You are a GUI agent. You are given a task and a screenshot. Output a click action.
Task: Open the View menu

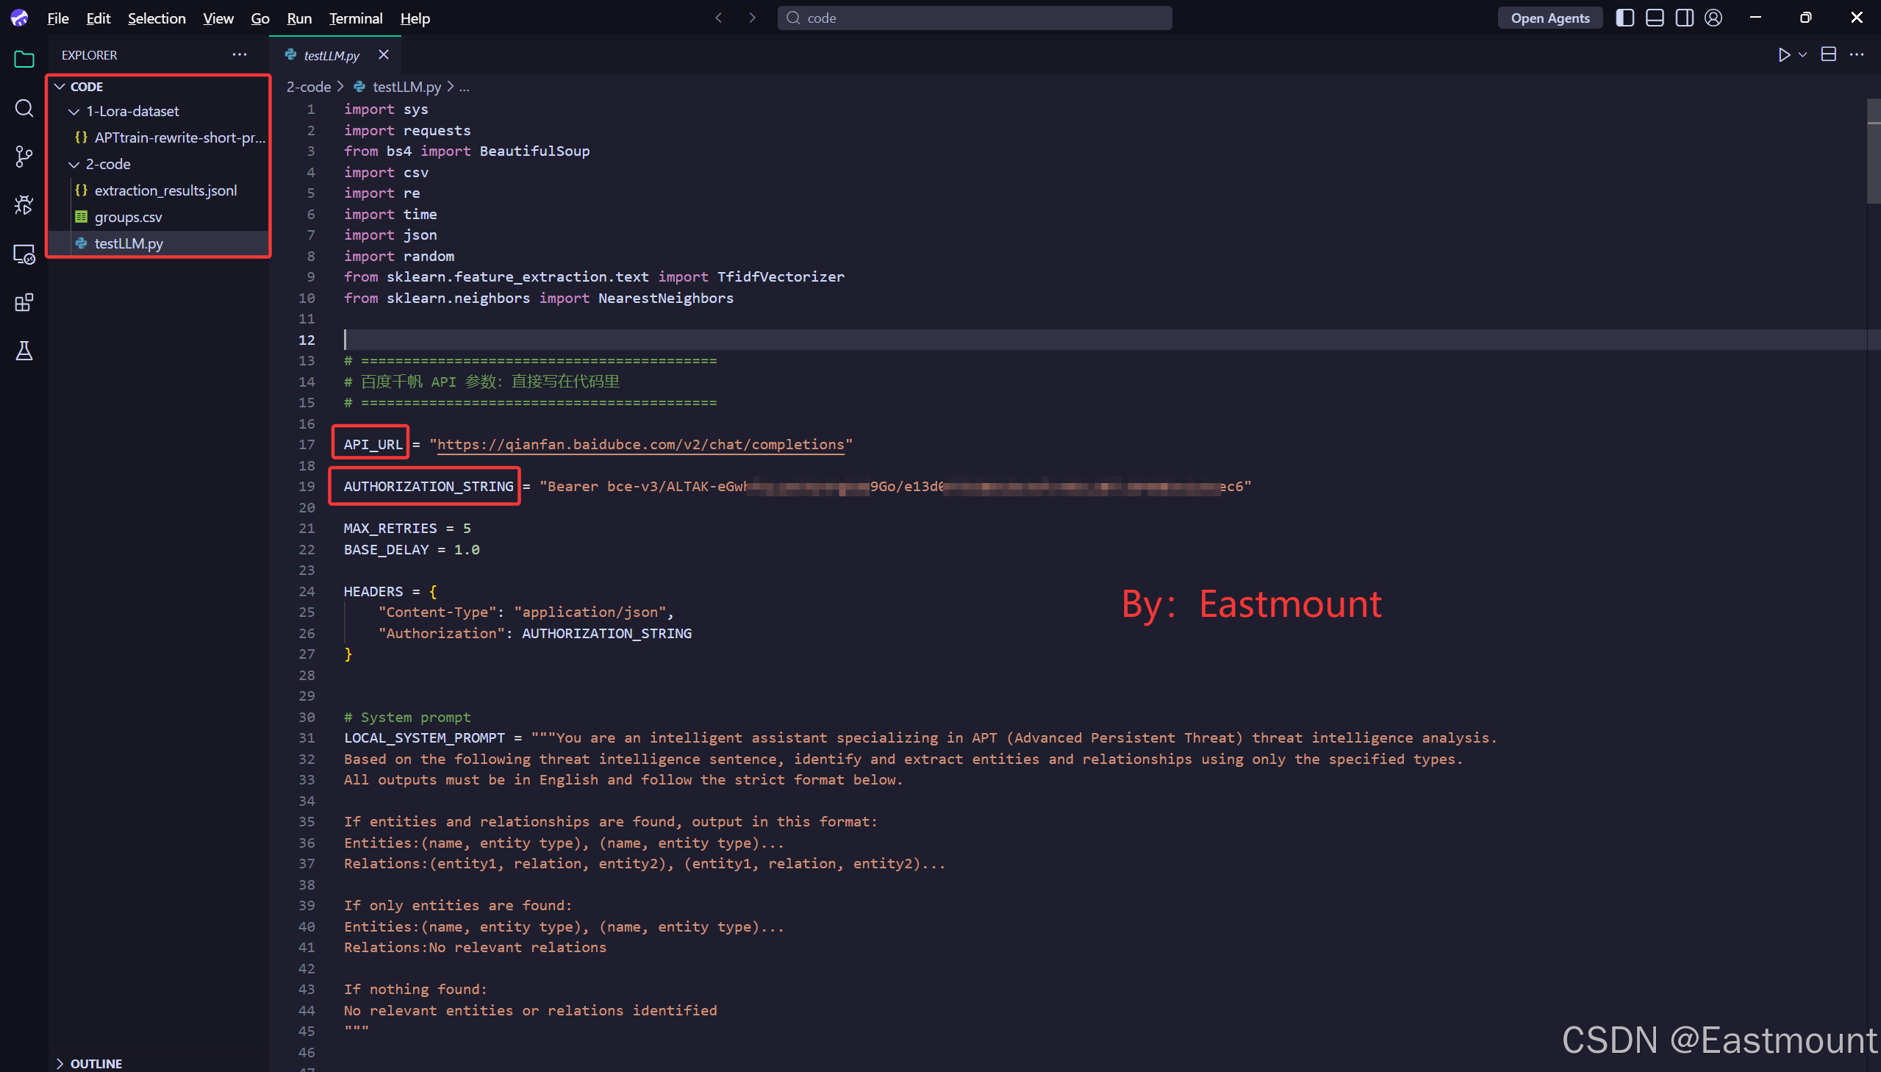tap(218, 18)
